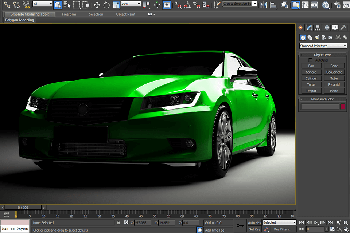Select the Move tool

click(97, 5)
